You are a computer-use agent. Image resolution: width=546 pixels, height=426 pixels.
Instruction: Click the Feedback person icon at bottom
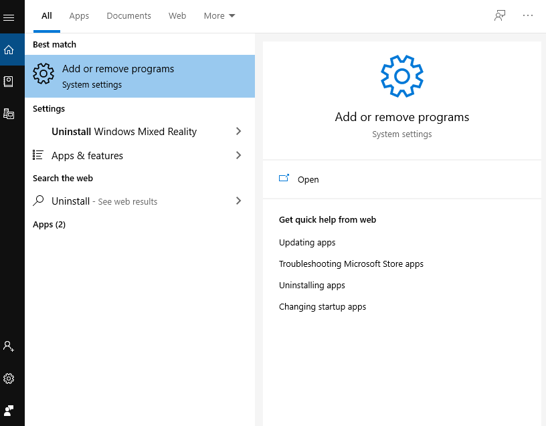coord(9,411)
